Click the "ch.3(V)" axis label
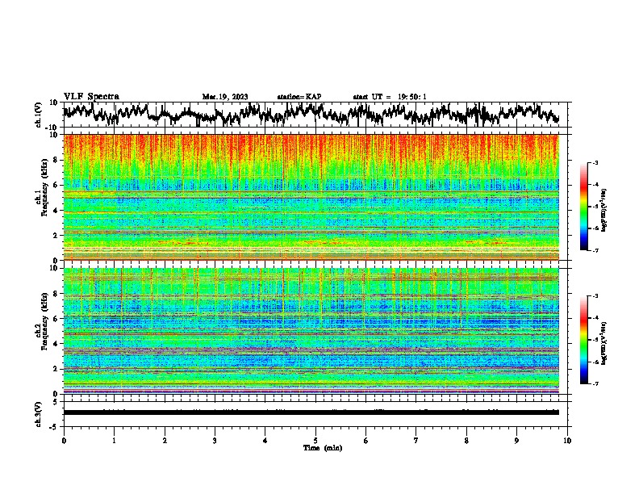639x494 pixels. (x=39, y=414)
